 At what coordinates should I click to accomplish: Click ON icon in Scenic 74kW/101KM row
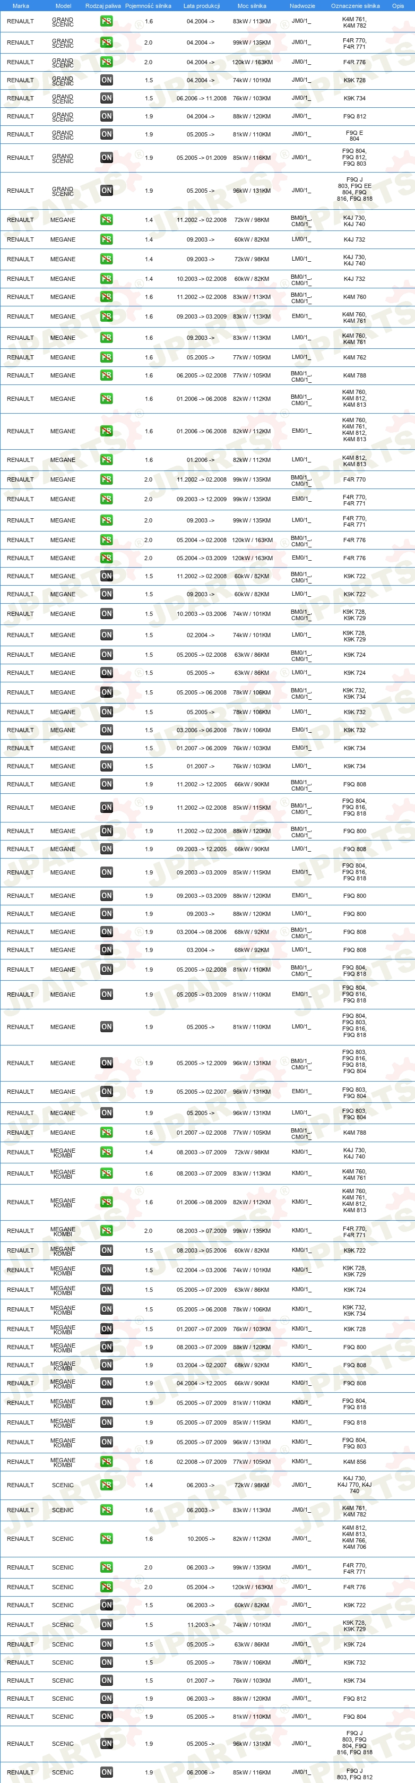coord(106,1625)
